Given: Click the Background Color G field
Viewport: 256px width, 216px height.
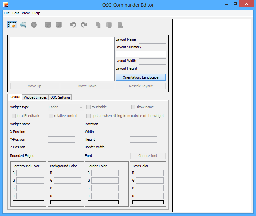Looking at the screenshot, I should point(68,180).
